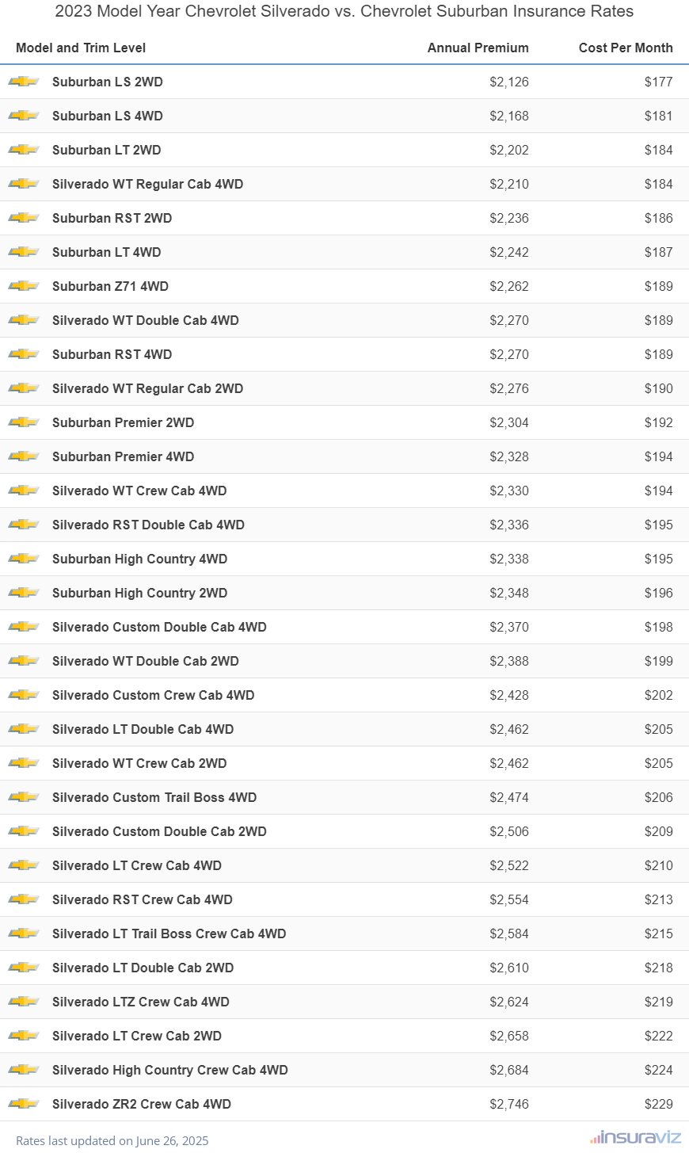This screenshot has width=689, height=1153.
Task: Click the logo next to Suburban High Country 2WD
Action: click(24, 593)
